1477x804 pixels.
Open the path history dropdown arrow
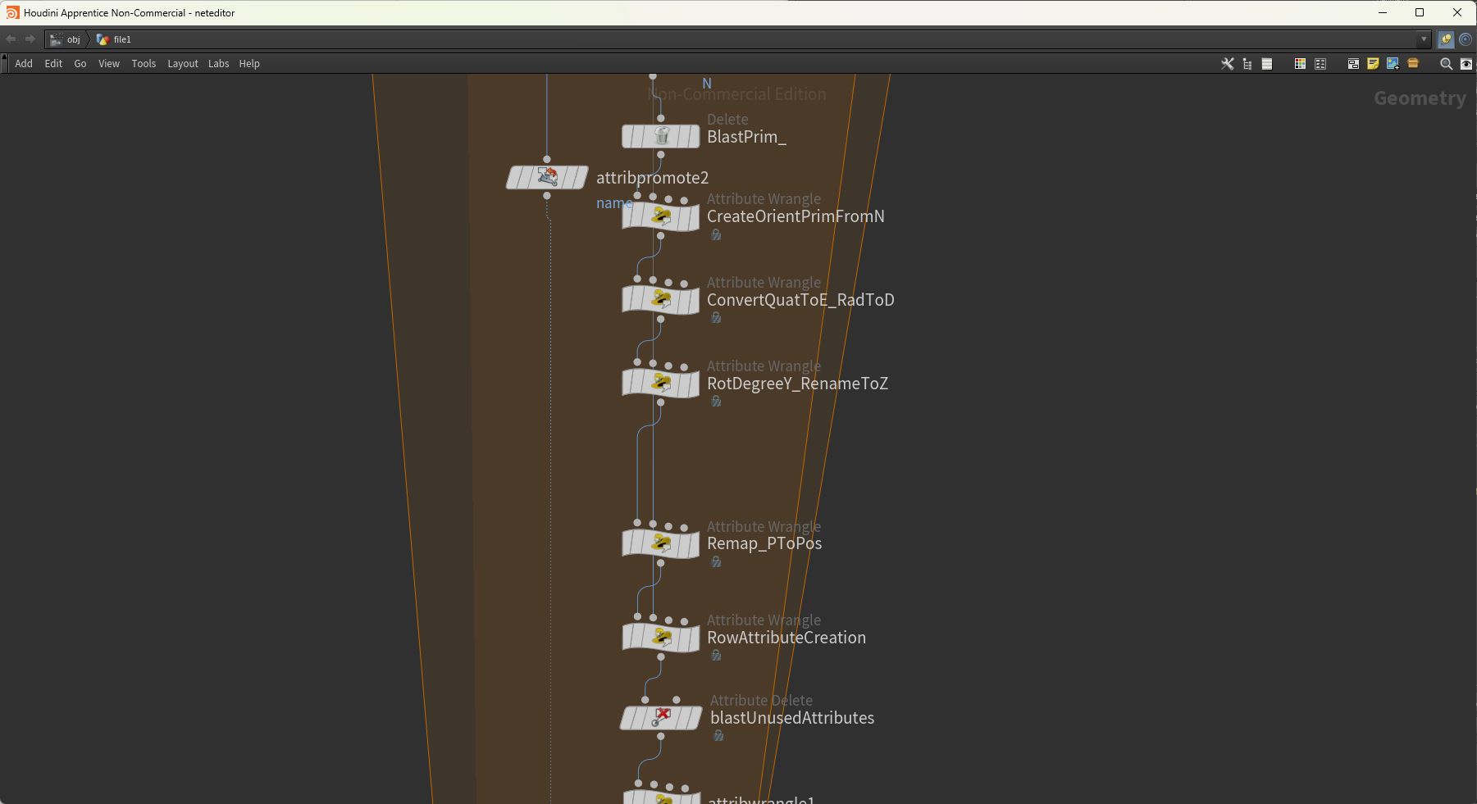[1424, 39]
